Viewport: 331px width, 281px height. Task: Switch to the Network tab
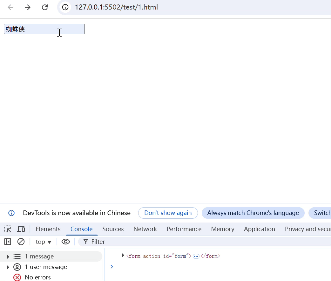pos(145,229)
